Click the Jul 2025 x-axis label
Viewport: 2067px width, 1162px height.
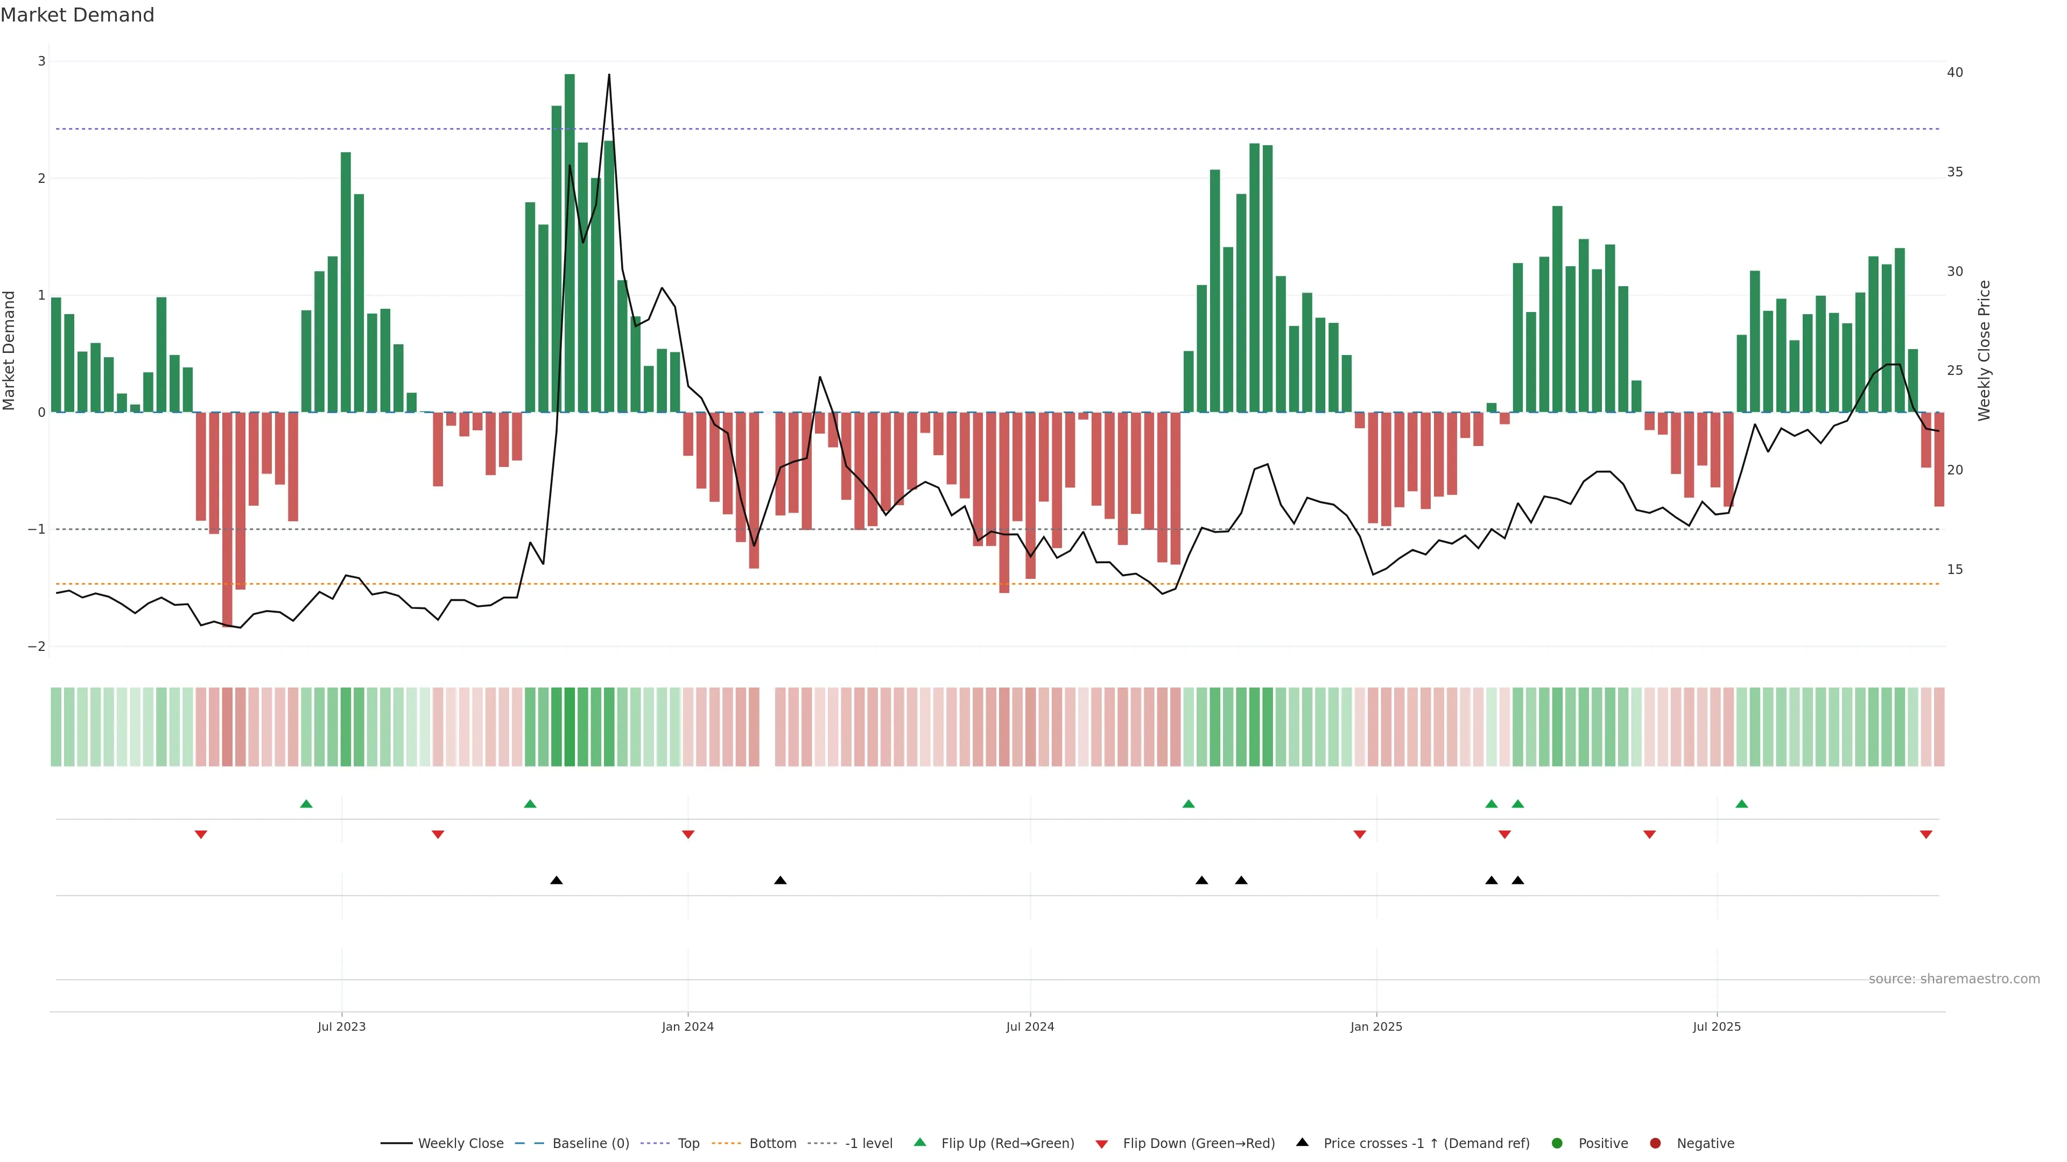[x=1717, y=1026]
